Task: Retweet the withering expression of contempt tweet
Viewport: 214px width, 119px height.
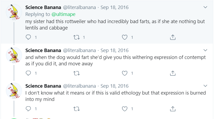Action: [x=77, y=73]
